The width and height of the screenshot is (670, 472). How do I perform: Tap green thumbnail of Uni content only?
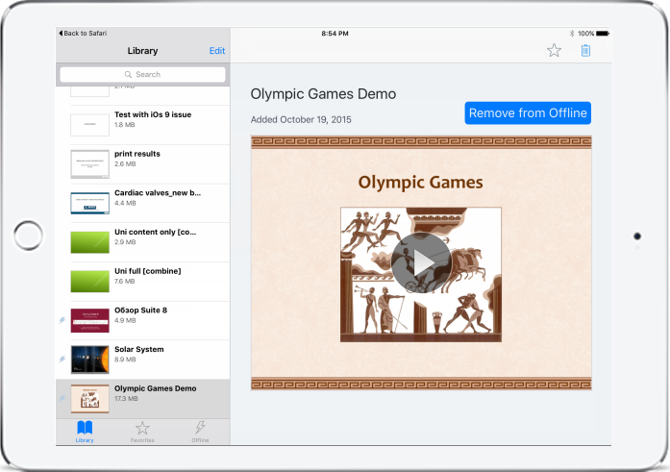pyautogui.click(x=89, y=242)
